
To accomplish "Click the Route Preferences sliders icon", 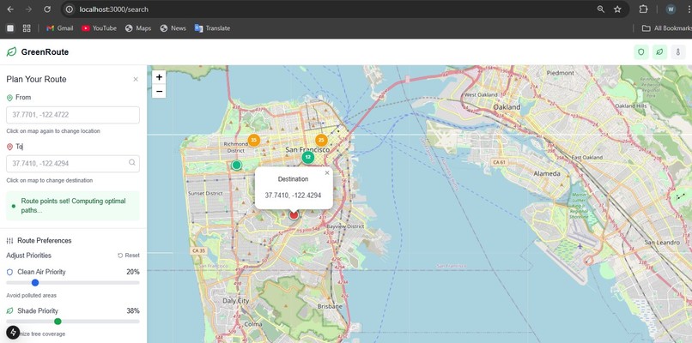I will [9, 241].
